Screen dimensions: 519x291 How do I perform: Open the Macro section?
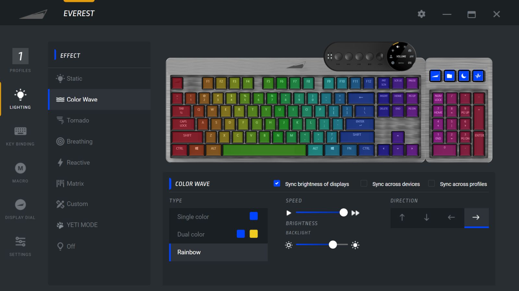20,173
